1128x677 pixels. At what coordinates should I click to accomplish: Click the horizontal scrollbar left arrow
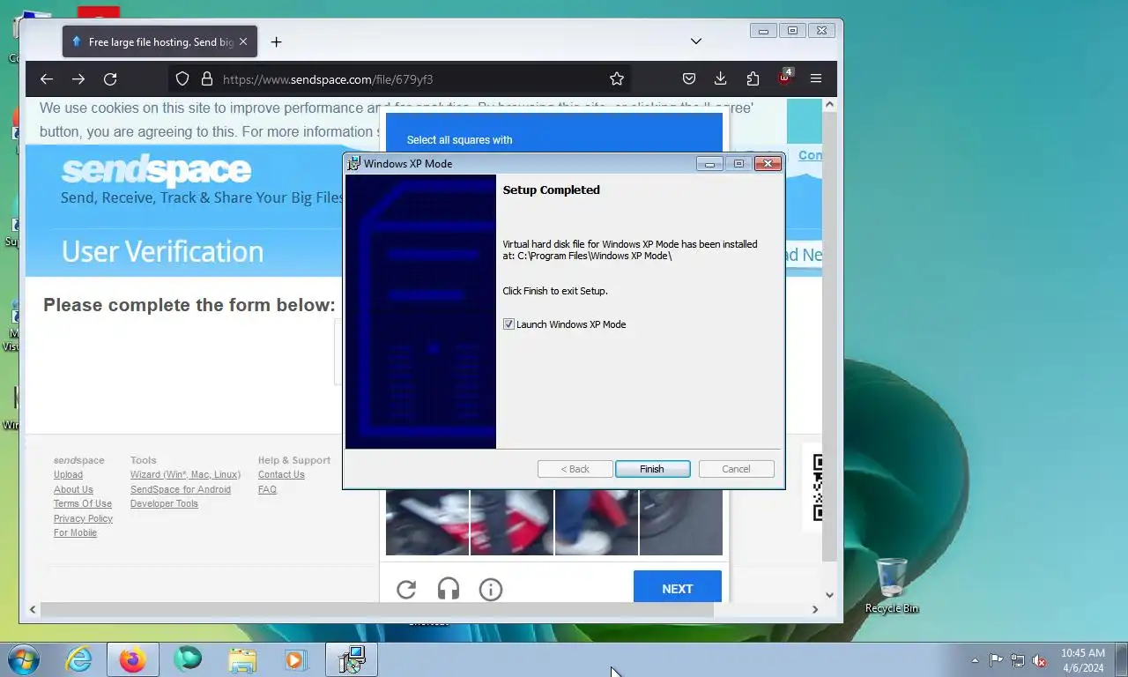[33, 609]
